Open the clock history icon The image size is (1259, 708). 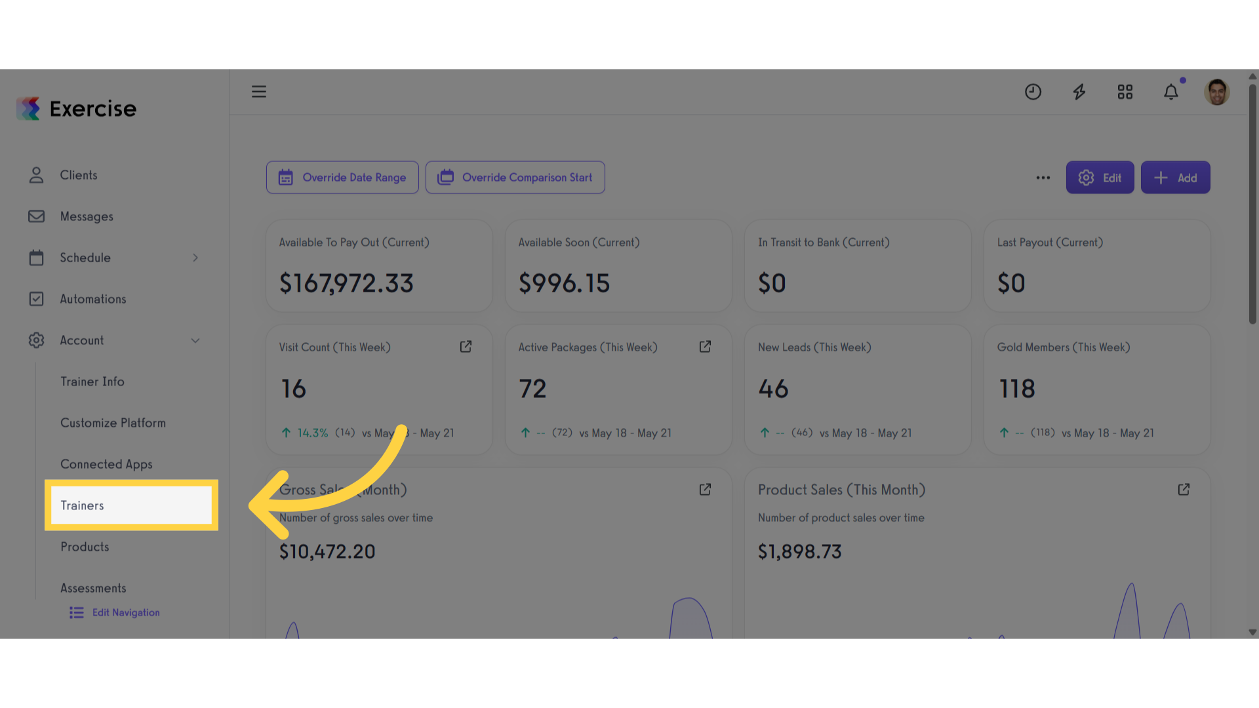click(x=1033, y=92)
